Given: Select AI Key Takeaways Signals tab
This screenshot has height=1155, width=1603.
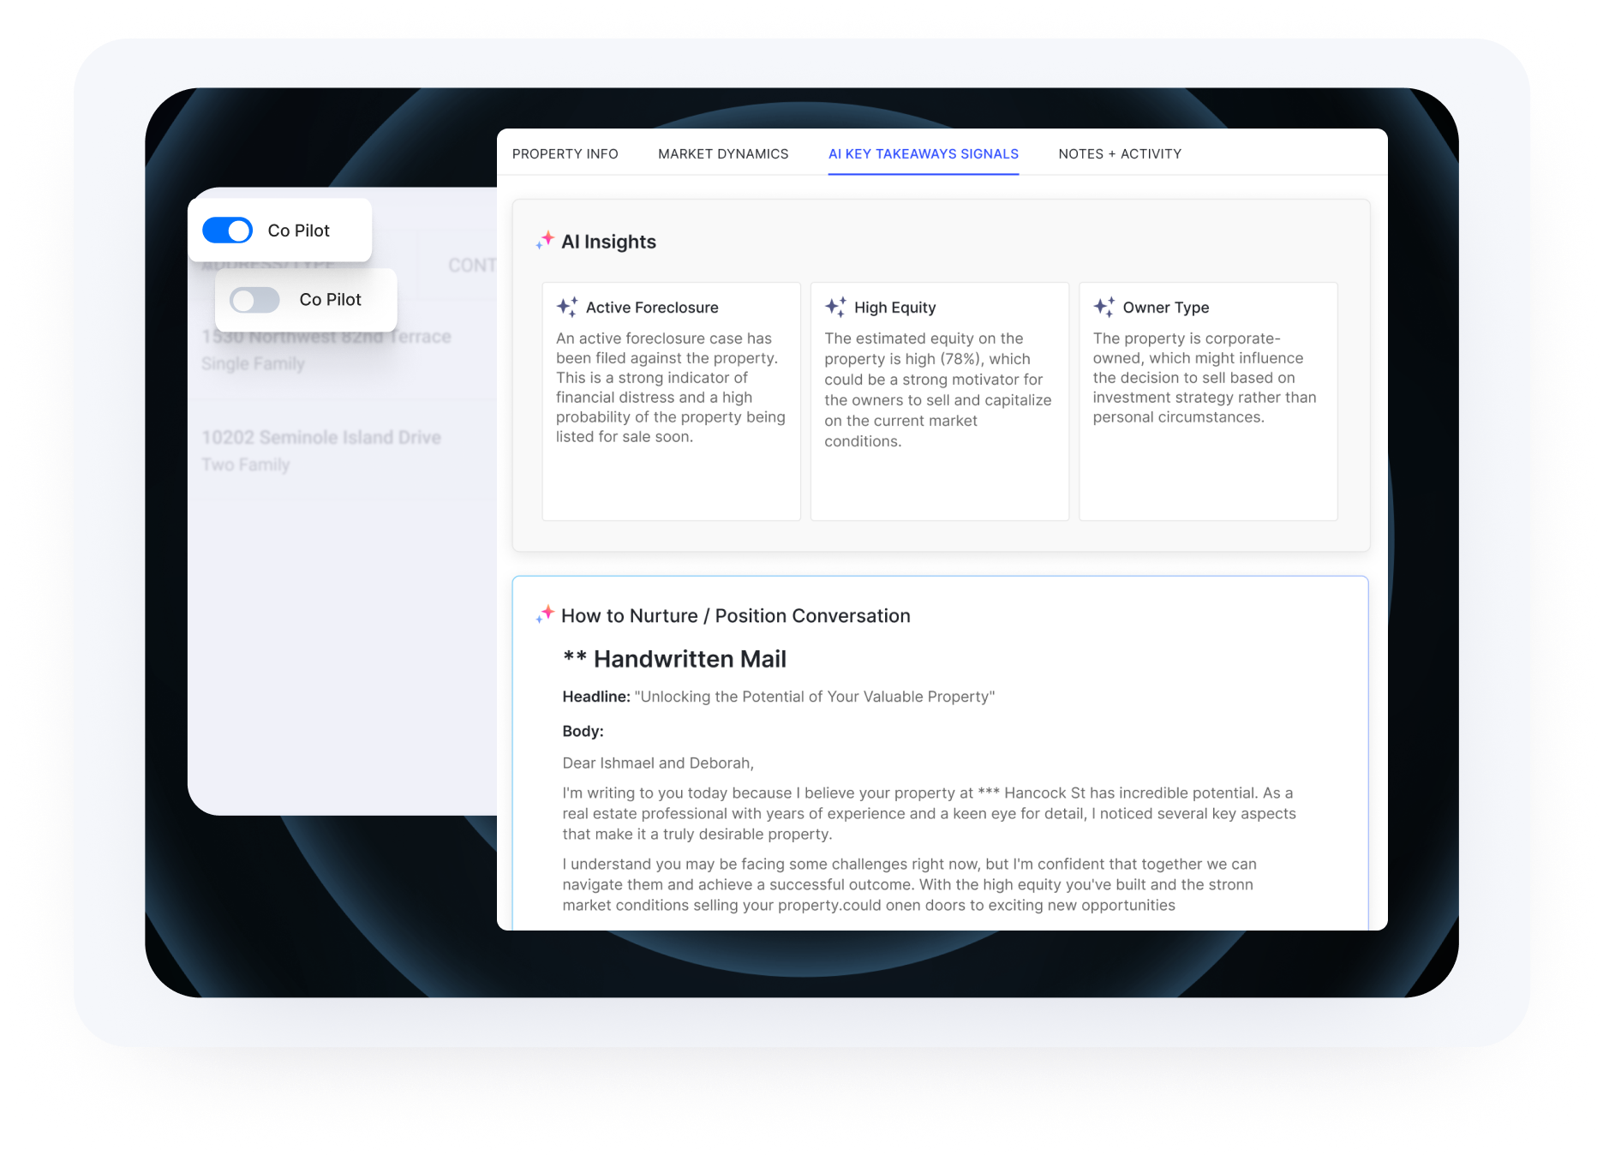Looking at the screenshot, I should (923, 154).
